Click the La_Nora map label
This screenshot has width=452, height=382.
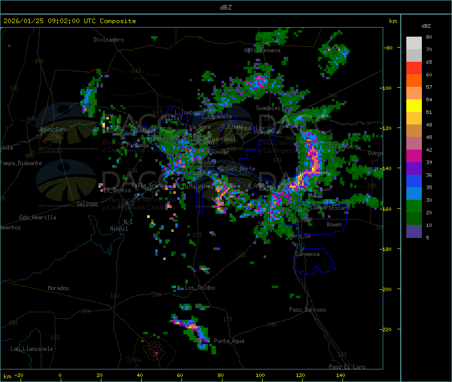[200, 128]
